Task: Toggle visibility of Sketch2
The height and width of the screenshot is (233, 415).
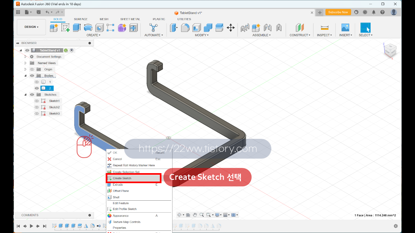Action: (x=37, y=107)
